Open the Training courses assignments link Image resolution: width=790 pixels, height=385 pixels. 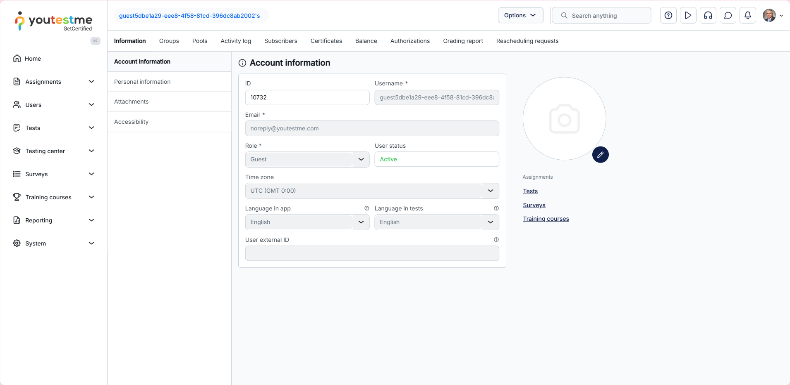pyautogui.click(x=546, y=219)
